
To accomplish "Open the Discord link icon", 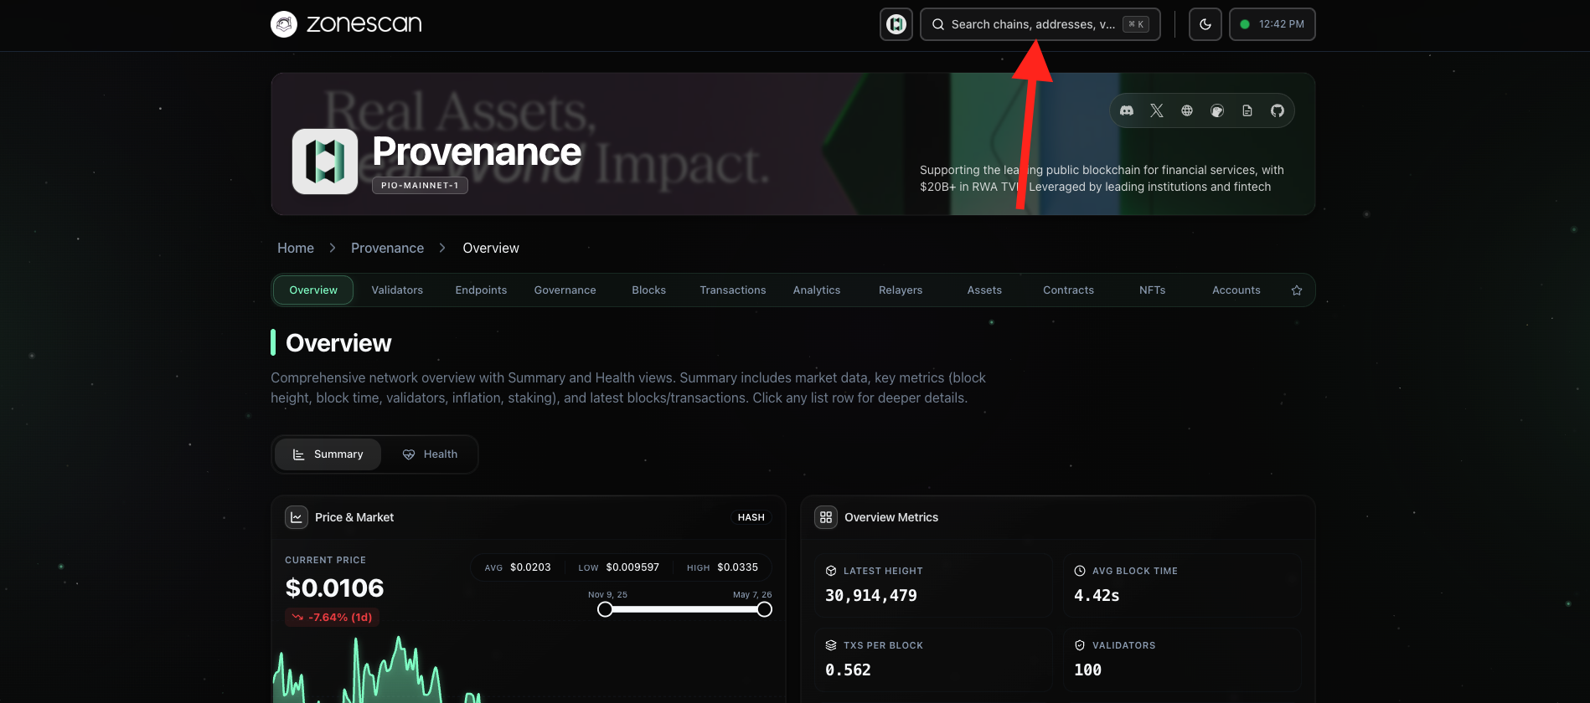I will tap(1127, 110).
